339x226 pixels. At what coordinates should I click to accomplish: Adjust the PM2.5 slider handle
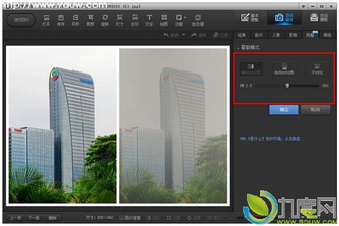[287, 86]
